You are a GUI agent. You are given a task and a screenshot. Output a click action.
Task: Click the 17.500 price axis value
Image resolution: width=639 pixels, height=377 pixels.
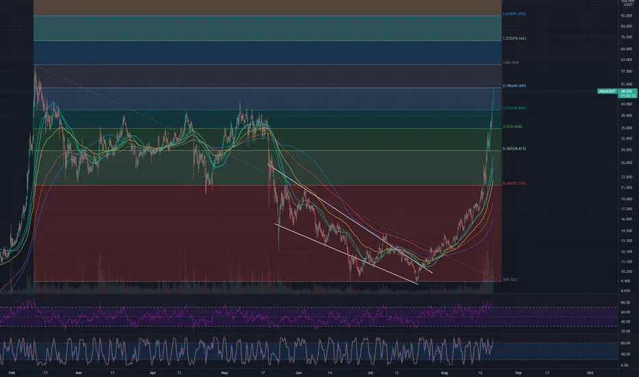click(x=626, y=208)
